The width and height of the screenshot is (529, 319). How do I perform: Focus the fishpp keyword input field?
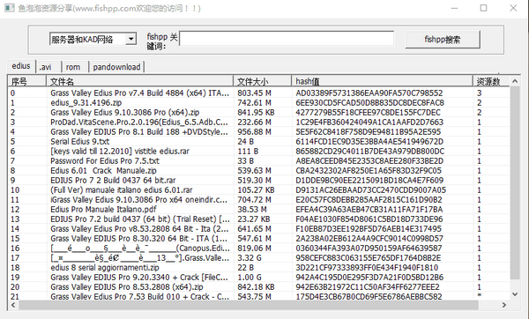[x=287, y=38]
